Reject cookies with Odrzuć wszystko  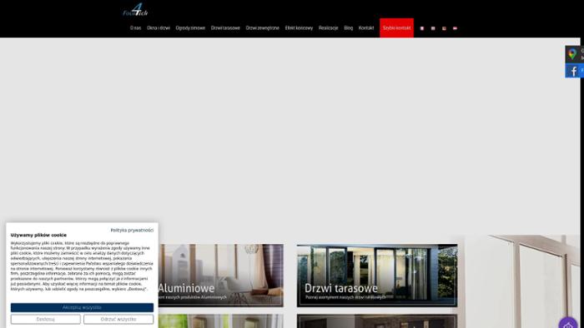click(118, 319)
